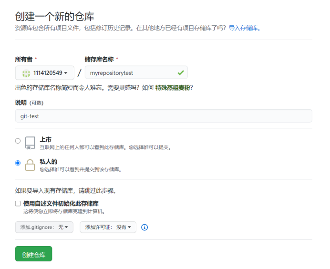Image resolution: width=330 pixels, height=269 pixels.
Task: Click the public repository book icon
Action: click(x=30, y=143)
